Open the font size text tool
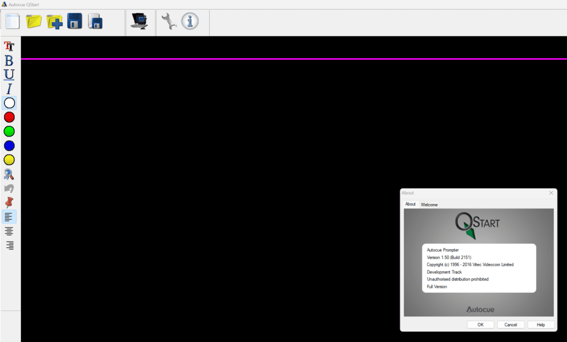567x342 pixels. [9, 47]
